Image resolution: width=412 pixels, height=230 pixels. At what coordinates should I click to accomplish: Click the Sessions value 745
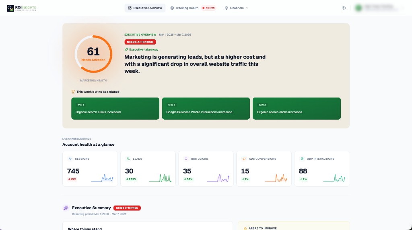click(x=73, y=171)
